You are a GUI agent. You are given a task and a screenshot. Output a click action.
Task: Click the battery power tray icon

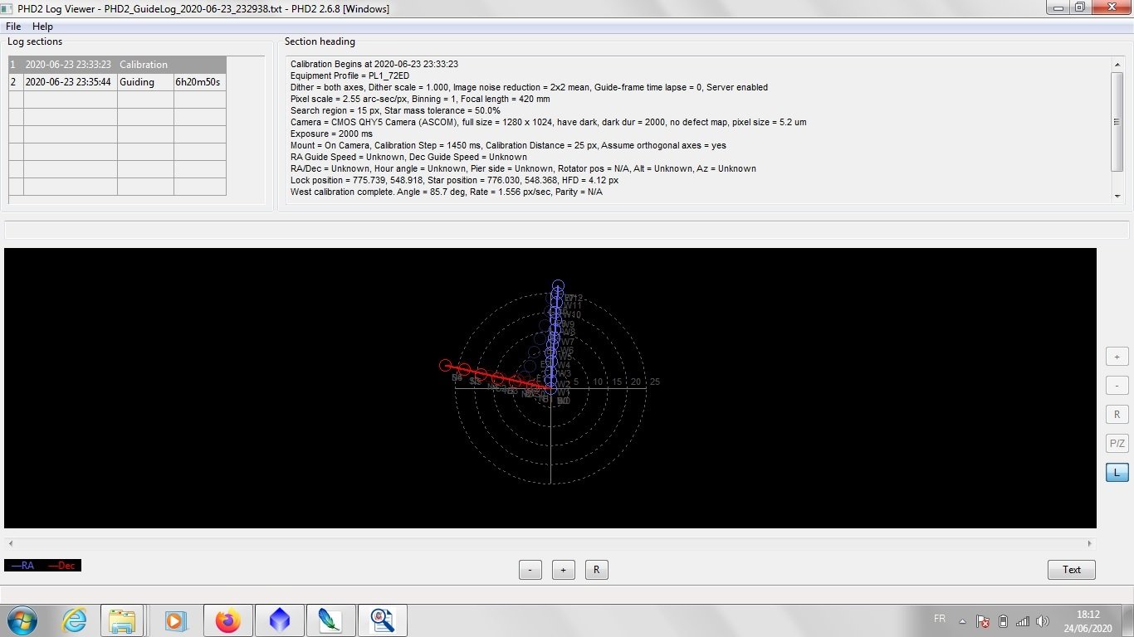coord(1003,621)
